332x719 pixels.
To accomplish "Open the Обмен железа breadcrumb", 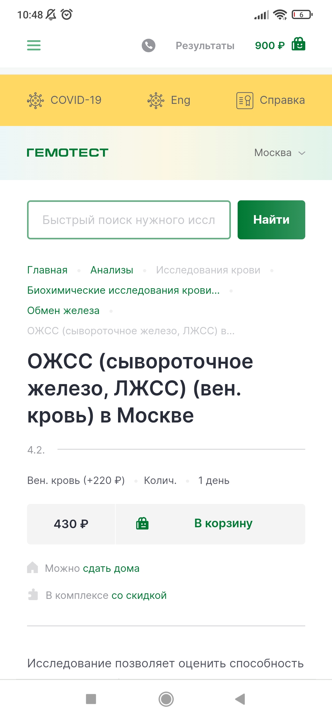I will 63,311.
